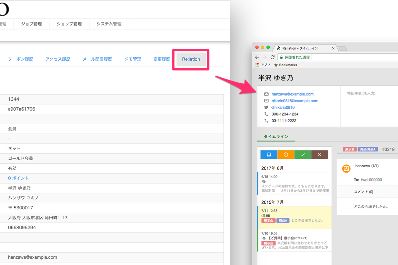Click the ticket number #3219
398x265 pixels.
[x=388, y=149]
